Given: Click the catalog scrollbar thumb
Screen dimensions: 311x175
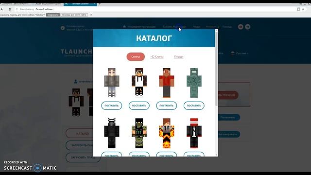Looking at the screenshot, I should (216, 70).
